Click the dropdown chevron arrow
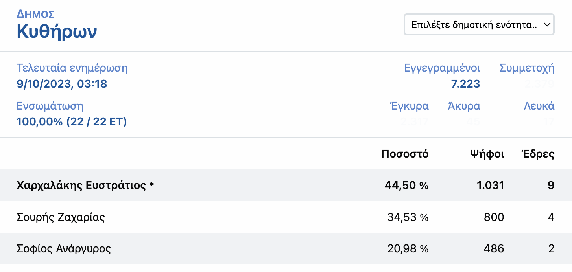 coord(547,25)
